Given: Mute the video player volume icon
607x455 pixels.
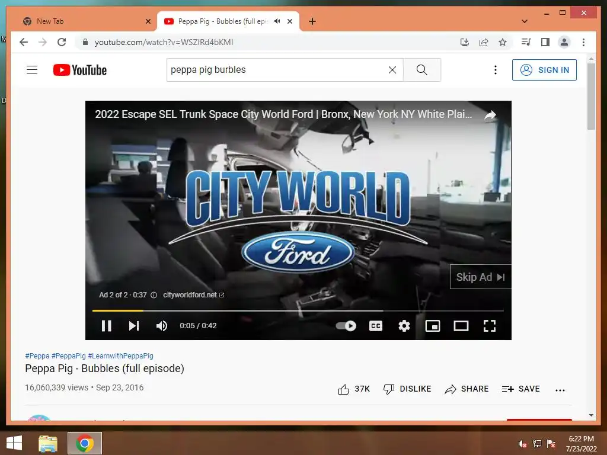Looking at the screenshot, I should pyautogui.click(x=162, y=326).
